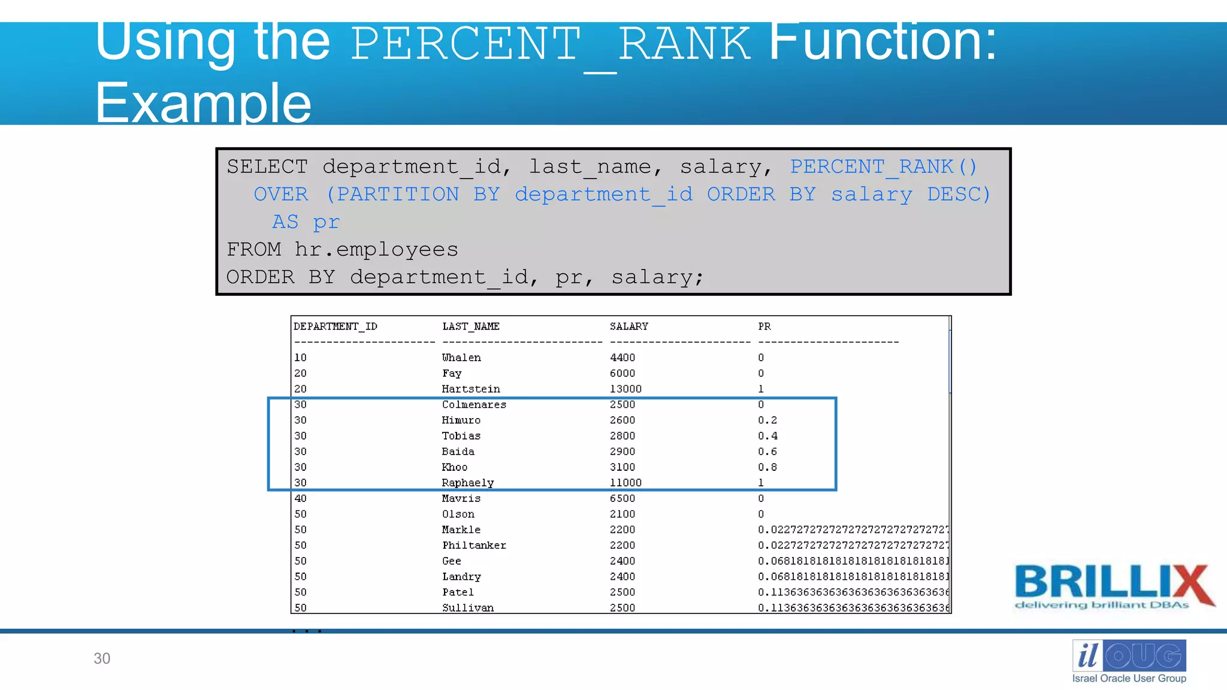Click salary value 4400

(x=622, y=358)
